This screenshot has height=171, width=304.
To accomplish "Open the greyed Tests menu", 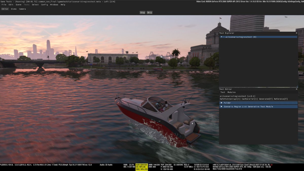I will tap(26, 5).
